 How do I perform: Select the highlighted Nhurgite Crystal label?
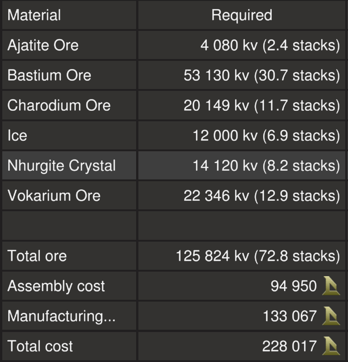point(62,165)
